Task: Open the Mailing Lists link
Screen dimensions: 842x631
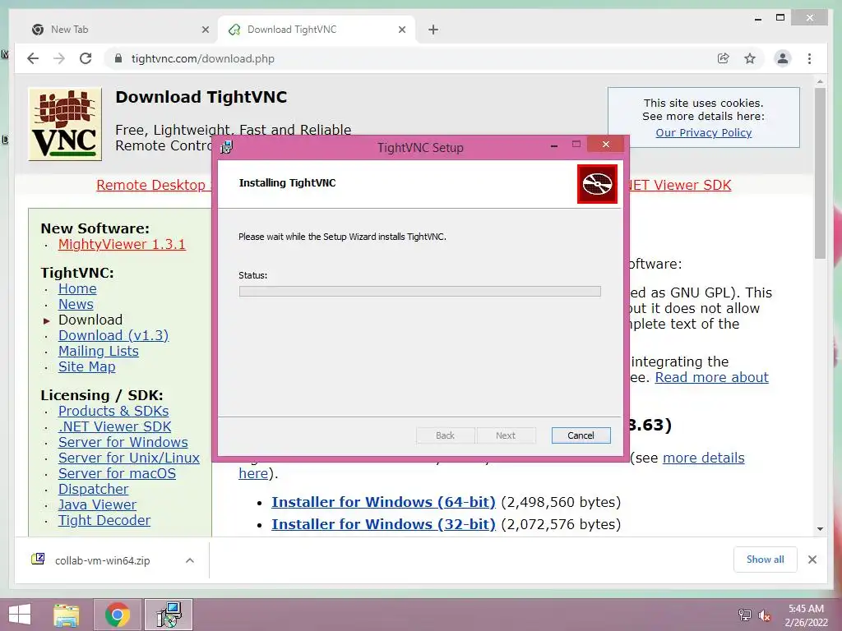Action: coord(99,351)
